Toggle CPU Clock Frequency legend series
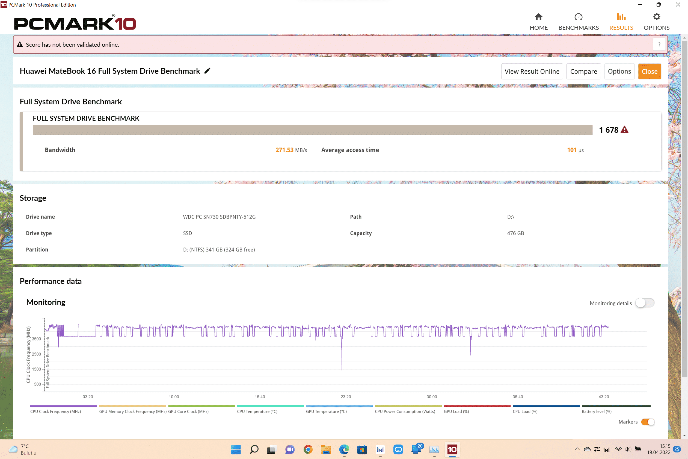The image size is (688, 459). point(56,411)
